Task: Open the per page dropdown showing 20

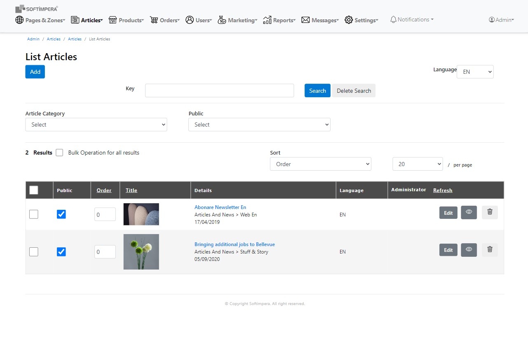Action: 418,164
